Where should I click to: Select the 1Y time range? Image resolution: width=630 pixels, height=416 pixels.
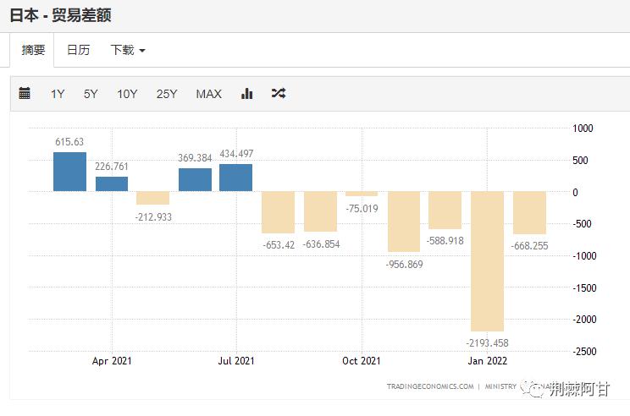(58, 94)
